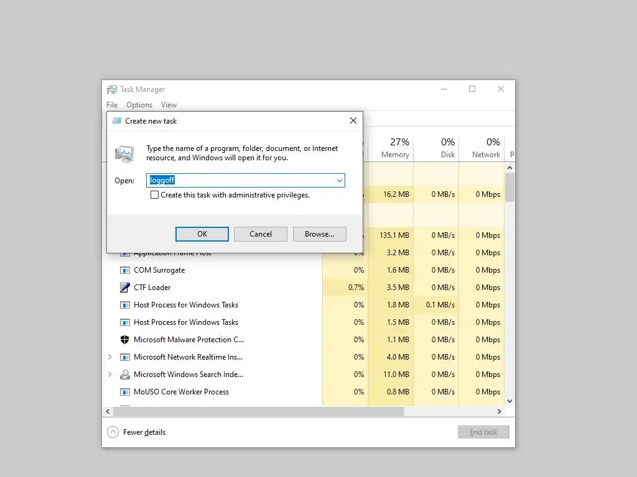
Task: Click the Microsoft Network Realtime Inspection process icon
Action: 124,357
